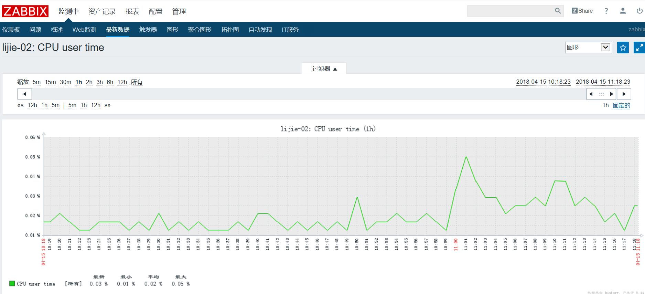Go to the 仪表板 submenu tab

point(11,30)
